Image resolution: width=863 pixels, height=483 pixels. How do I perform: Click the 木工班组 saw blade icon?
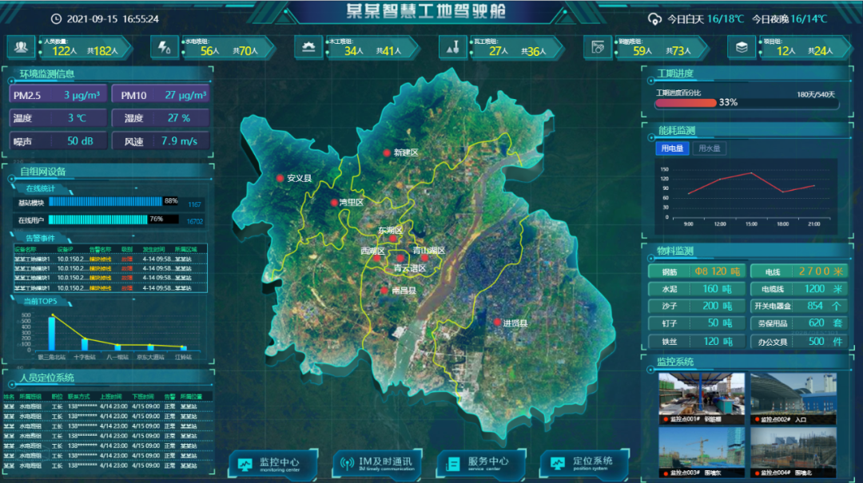(x=308, y=47)
